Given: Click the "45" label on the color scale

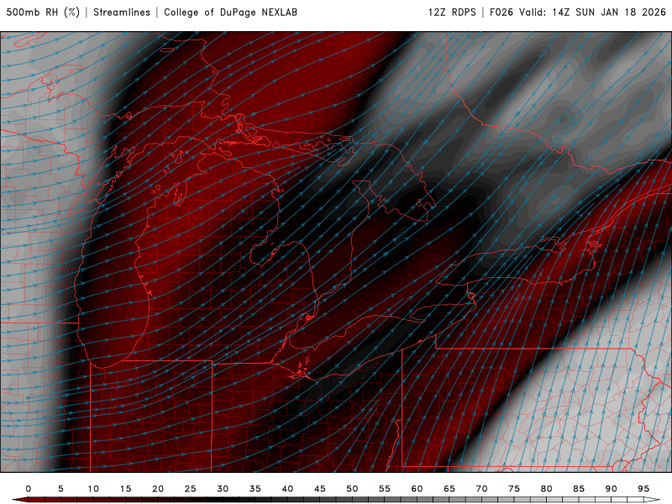Looking at the screenshot, I should (320, 489).
